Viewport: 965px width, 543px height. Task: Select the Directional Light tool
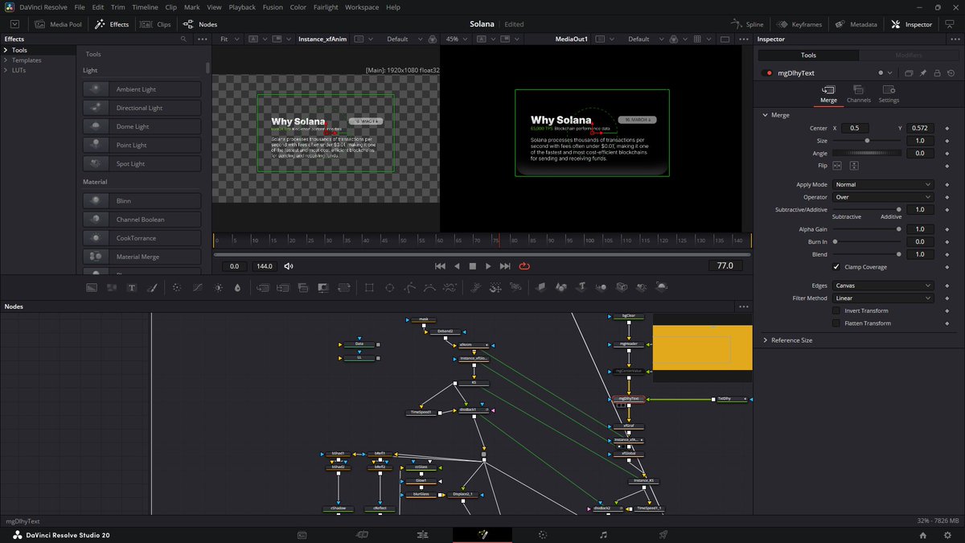pos(142,108)
